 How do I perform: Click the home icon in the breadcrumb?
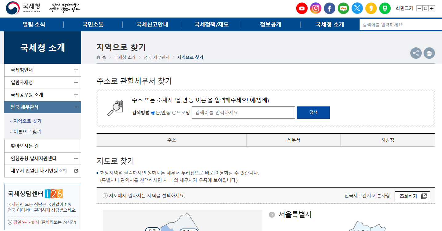(x=98, y=57)
